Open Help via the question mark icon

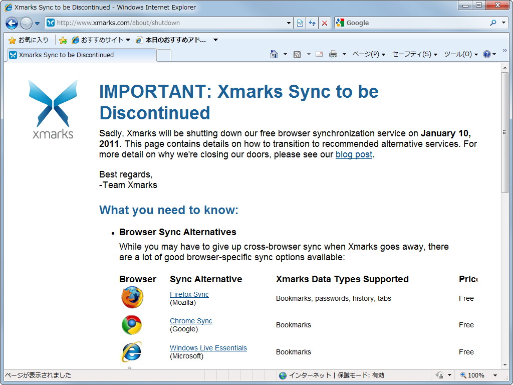click(x=487, y=54)
